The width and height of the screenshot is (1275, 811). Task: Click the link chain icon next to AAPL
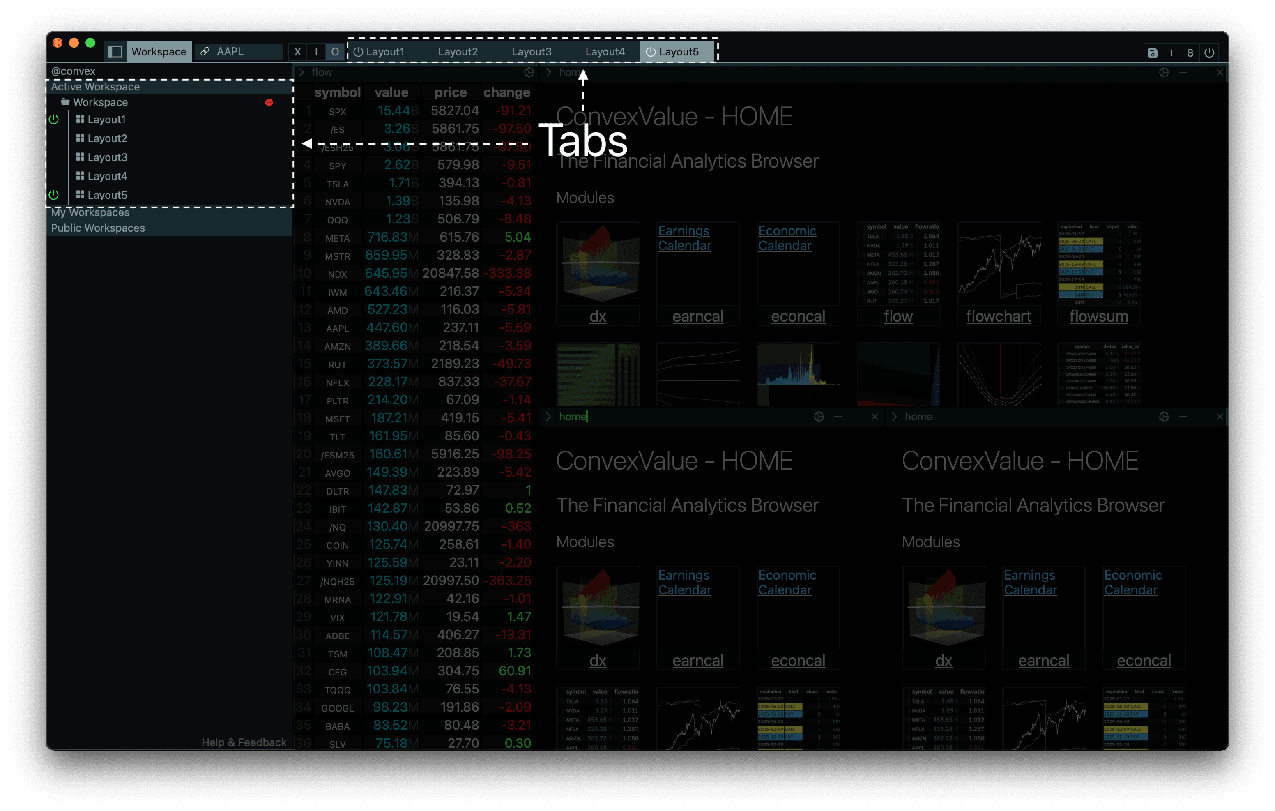[x=205, y=51]
